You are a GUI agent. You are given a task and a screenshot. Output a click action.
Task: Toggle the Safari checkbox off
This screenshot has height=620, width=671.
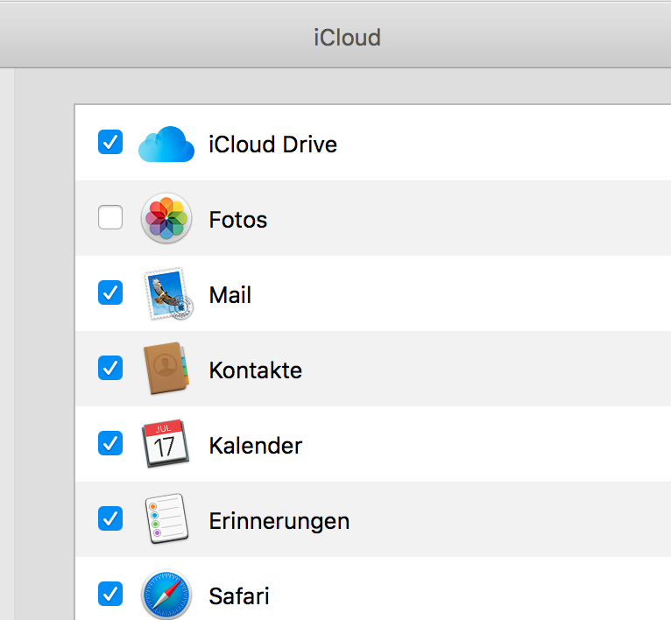(110, 595)
